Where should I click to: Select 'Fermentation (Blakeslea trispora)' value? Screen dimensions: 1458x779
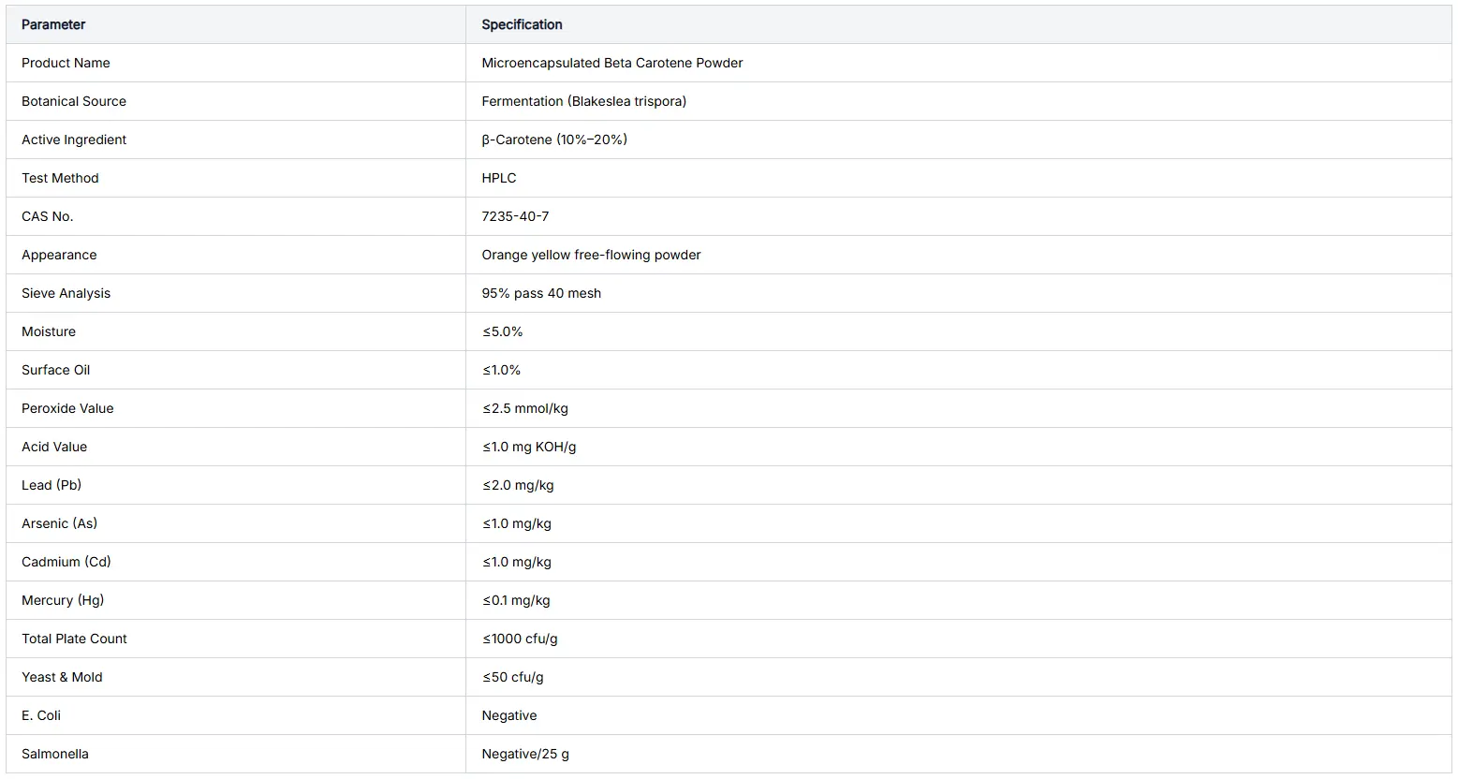click(583, 101)
